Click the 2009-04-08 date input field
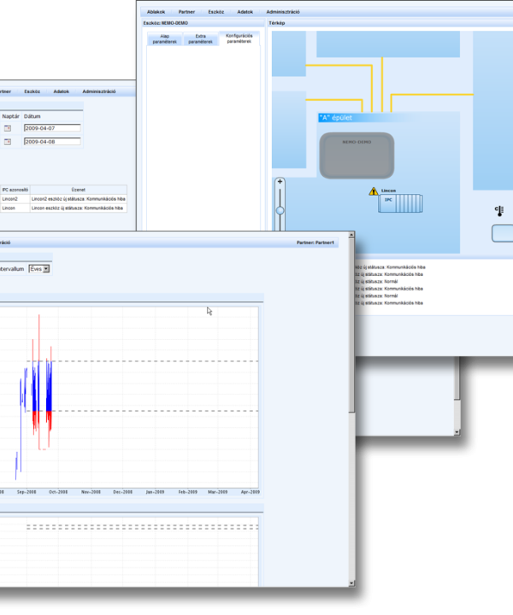 click(x=51, y=141)
